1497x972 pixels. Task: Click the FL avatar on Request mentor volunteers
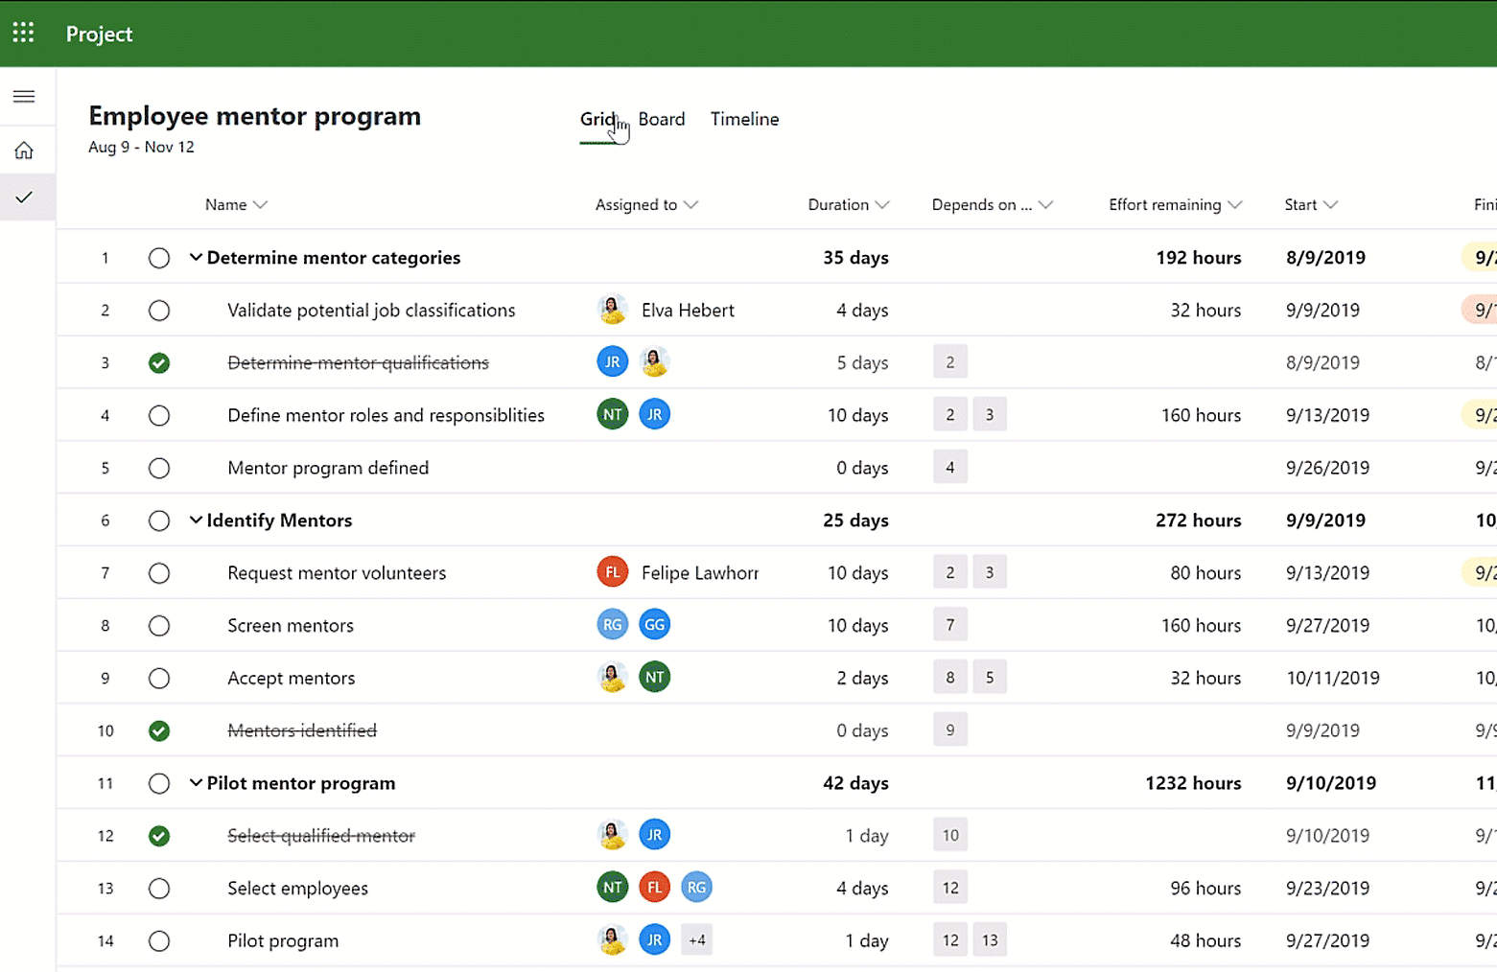[x=612, y=571]
